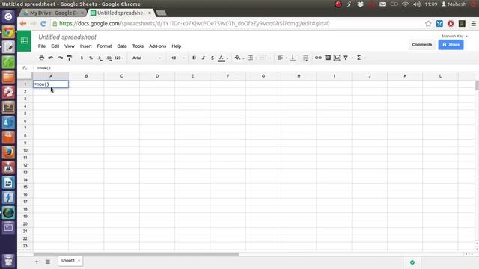Open the font size dropdown
This screenshot has width=479, height=269.
pos(178,58)
